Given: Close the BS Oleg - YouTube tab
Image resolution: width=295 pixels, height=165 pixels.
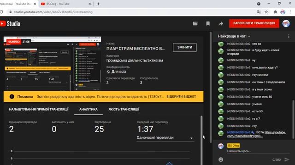Looking at the screenshot, I should 90,4.
